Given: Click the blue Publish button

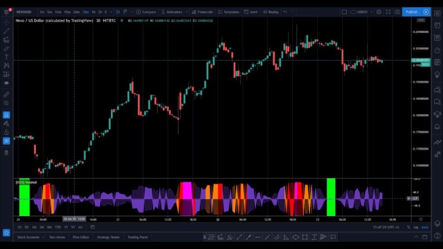Looking at the screenshot, I should point(412,12).
